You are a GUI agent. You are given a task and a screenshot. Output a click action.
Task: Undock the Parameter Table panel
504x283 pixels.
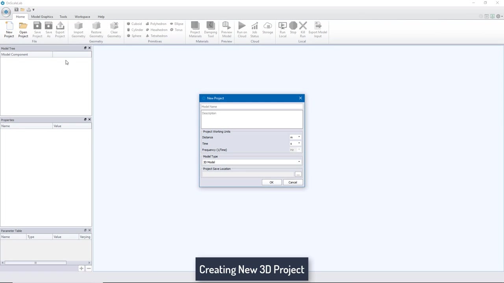[85, 230]
